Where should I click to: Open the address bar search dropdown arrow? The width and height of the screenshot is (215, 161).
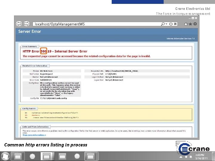[x=166, y=24]
